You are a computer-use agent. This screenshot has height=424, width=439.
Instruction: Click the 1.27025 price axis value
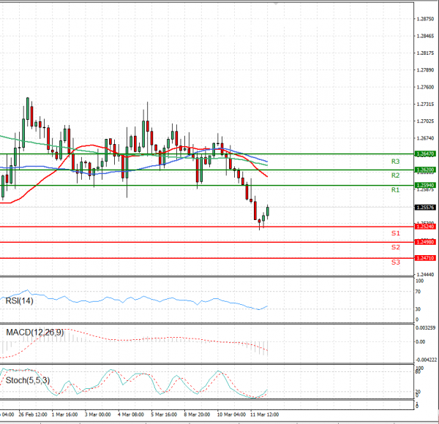pyautogui.click(x=425, y=121)
